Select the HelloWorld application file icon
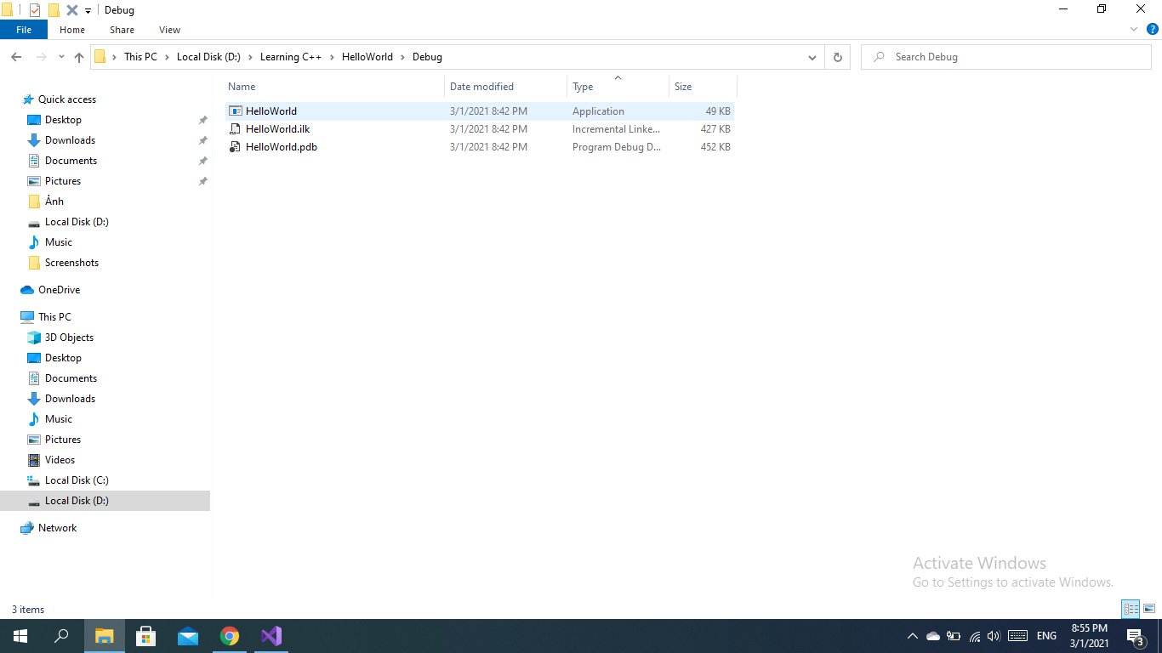 (x=236, y=111)
